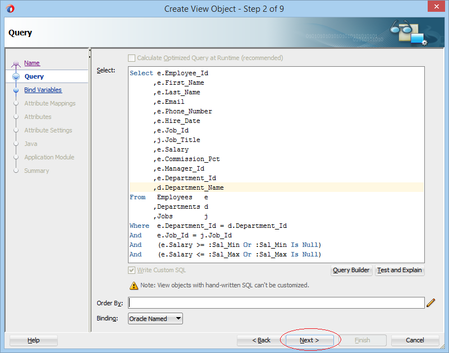Click into the Order By input field
This screenshot has width=449, height=353.
[x=276, y=302]
